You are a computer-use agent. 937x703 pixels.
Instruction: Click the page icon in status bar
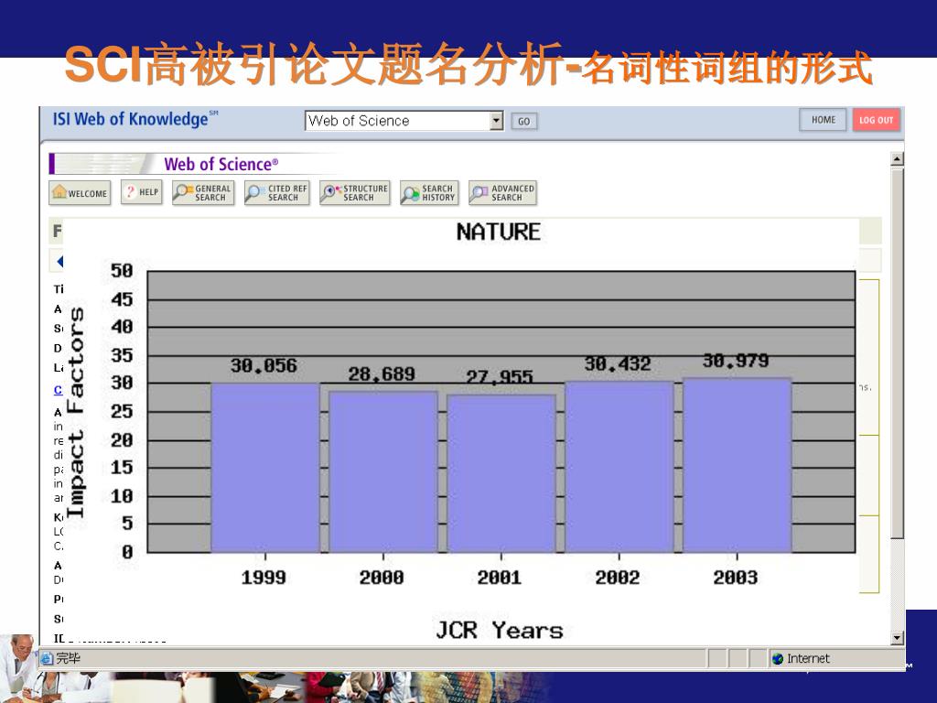(x=47, y=658)
